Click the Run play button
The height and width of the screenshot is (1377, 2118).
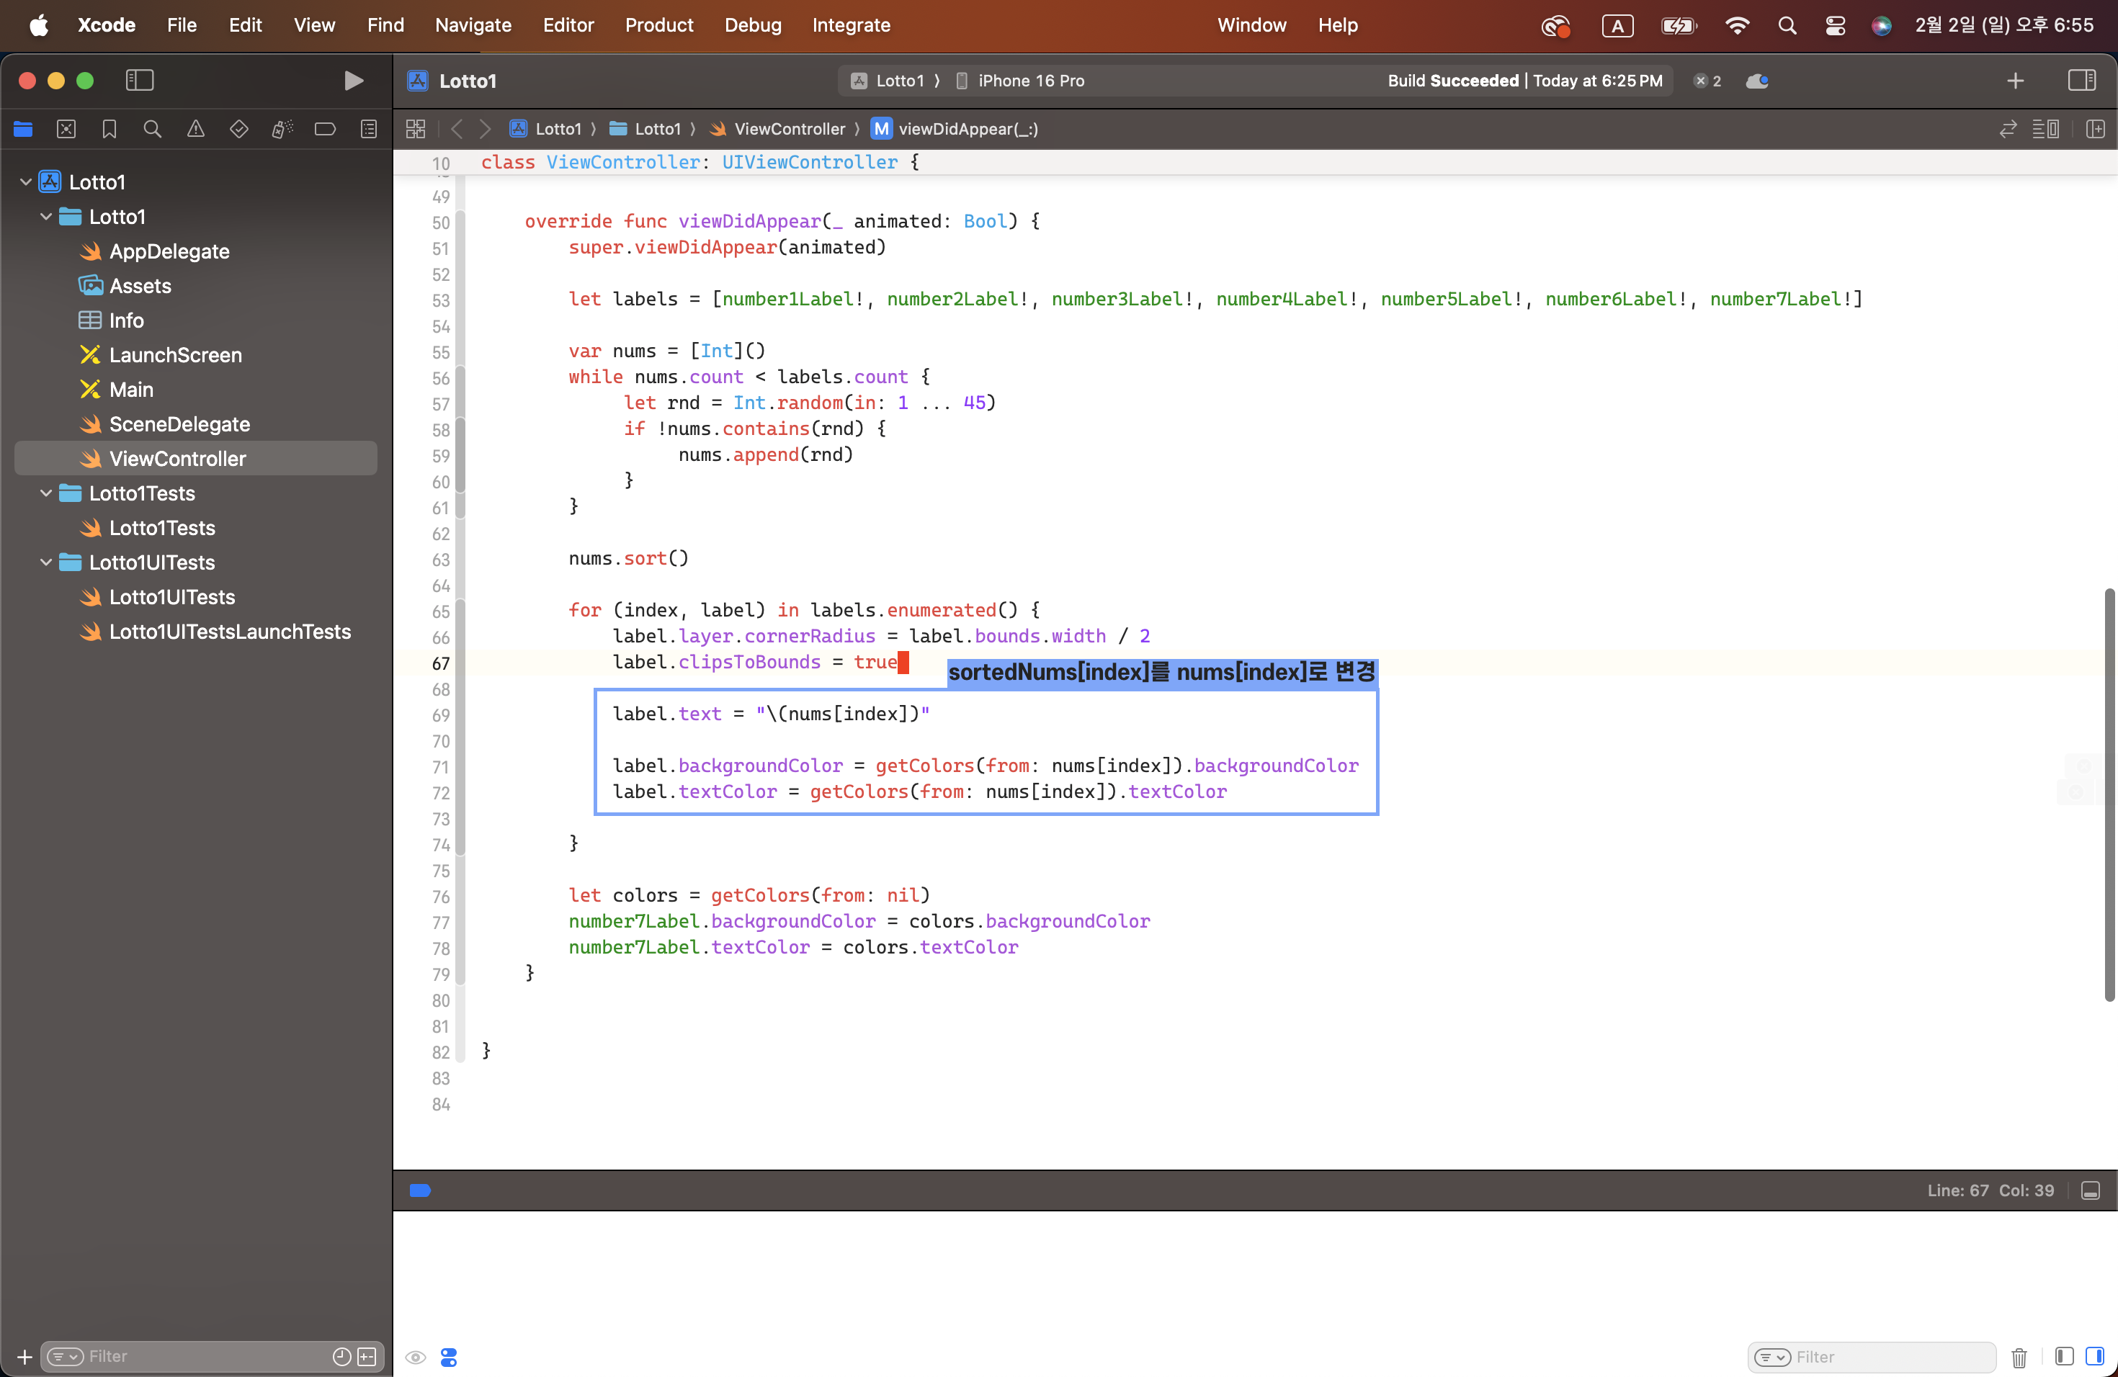[353, 81]
